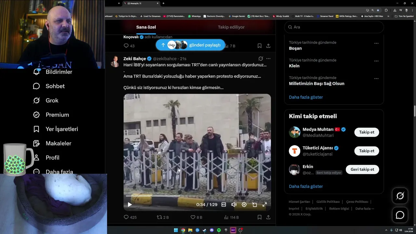The height and width of the screenshot is (234, 416).
Task: Mute the video sound
Action: 234,204
